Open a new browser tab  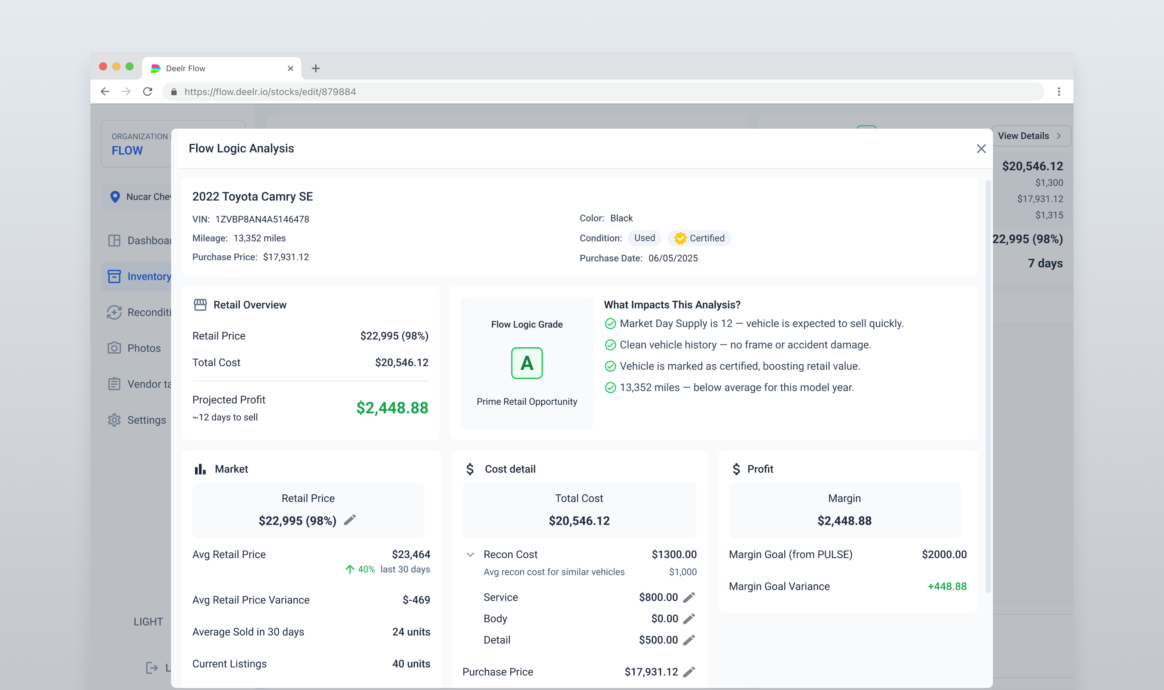click(x=316, y=68)
